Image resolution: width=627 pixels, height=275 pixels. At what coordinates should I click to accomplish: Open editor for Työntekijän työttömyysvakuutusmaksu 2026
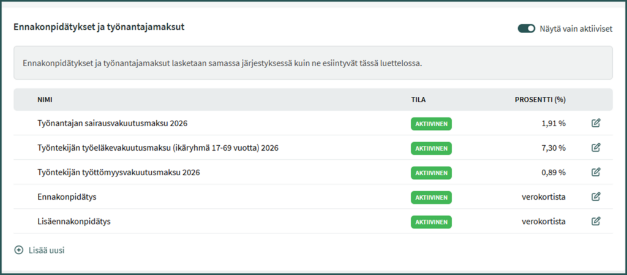click(x=596, y=172)
